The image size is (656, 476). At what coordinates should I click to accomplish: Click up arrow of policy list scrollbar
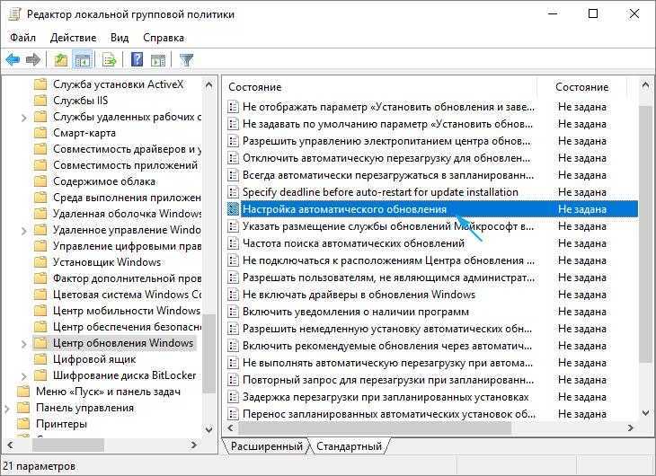[645, 85]
